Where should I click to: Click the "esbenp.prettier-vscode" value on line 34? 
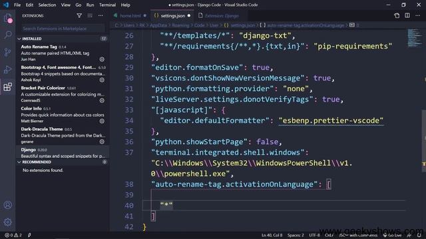331,121
